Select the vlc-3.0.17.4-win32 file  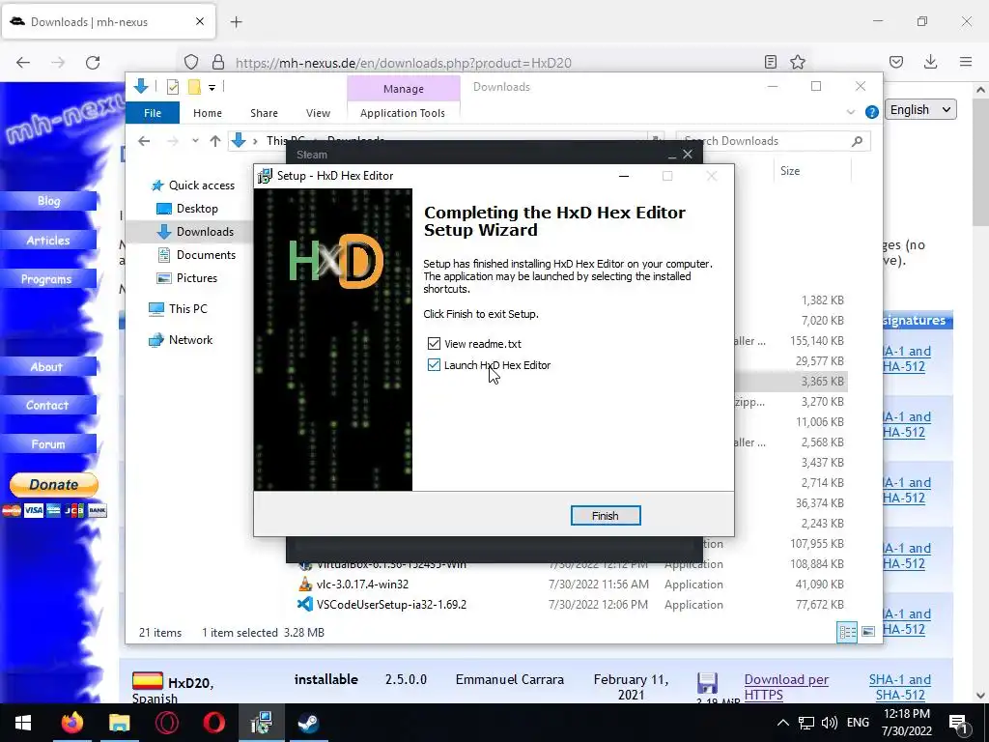pyautogui.click(x=363, y=585)
